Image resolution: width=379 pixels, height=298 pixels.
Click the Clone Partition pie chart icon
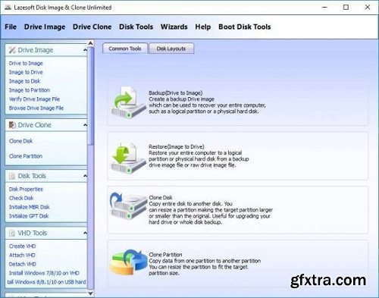pyautogui.click(x=129, y=262)
